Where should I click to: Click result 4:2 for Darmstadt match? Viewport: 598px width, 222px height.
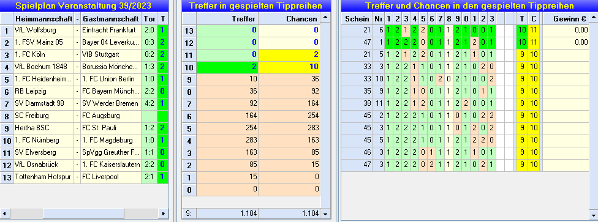pyautogui.click(x=149, y=103)
